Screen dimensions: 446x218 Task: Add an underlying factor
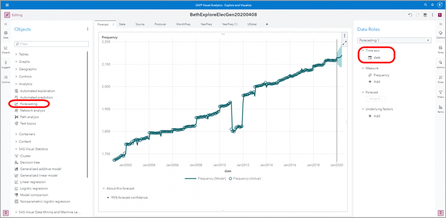374,116
